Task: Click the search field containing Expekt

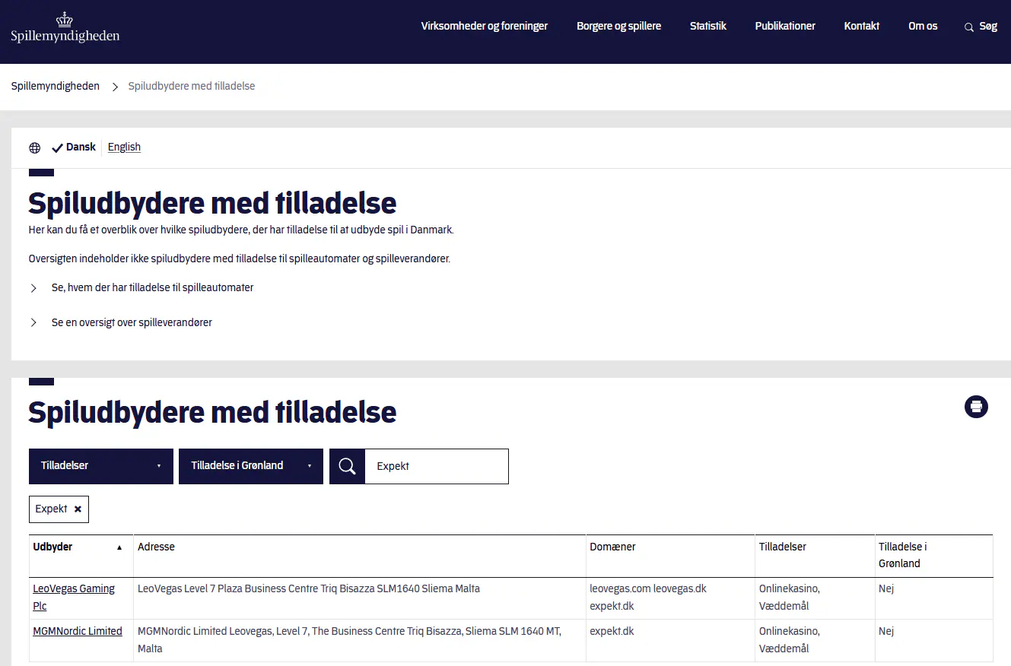Action: pos(437,466)
